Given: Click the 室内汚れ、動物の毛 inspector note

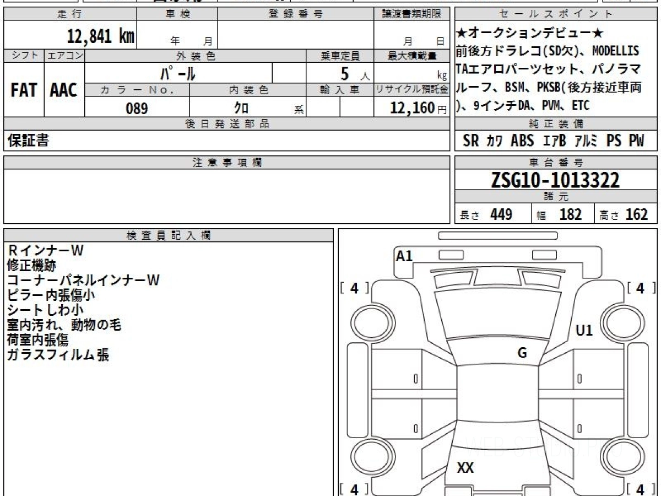Looking at the screenshot, I should click(x=64, y=325).
